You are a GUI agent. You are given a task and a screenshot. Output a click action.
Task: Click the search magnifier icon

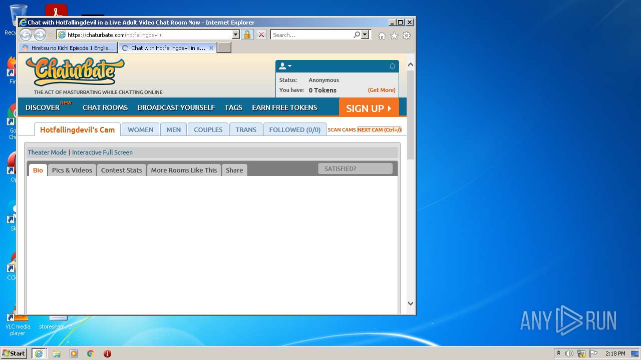point(357,35)
